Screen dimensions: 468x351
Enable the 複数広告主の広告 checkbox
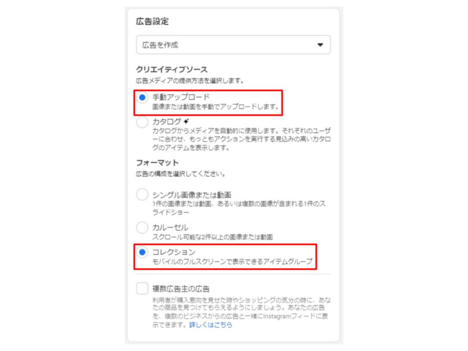(x=143, y=289)
